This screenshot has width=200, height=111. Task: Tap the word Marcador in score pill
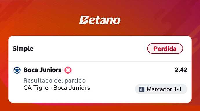[x=159, y=89]
